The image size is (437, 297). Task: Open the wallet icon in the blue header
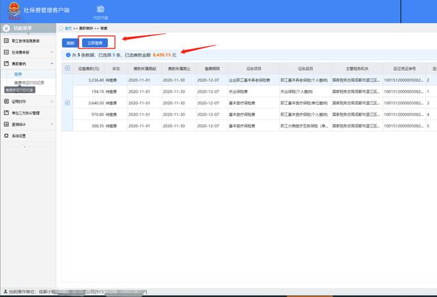[x=100, y=9]
